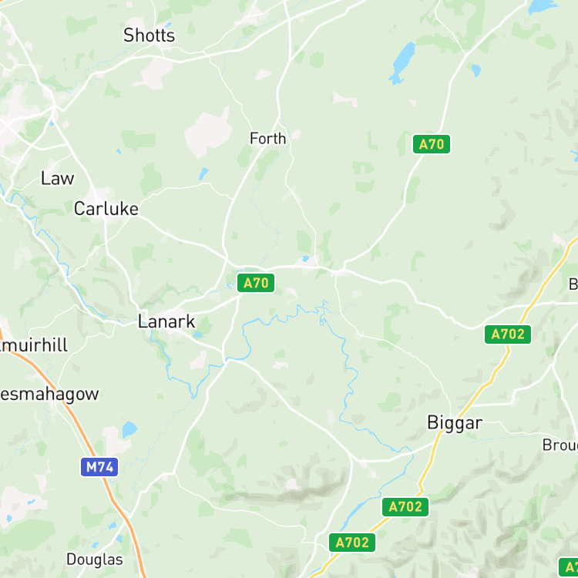Click the partially visible Broughton label
The image size is (578, 578).
coord(560,445)
